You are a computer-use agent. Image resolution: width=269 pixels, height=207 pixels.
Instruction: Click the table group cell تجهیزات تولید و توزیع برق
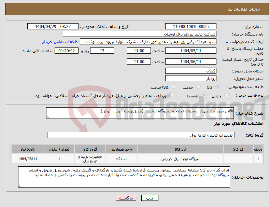(90, 159)
